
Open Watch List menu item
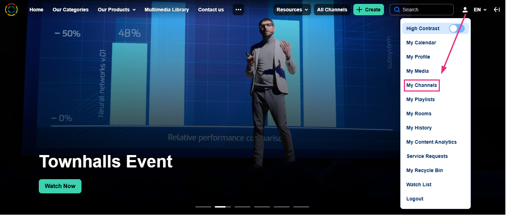pos(419,184)
